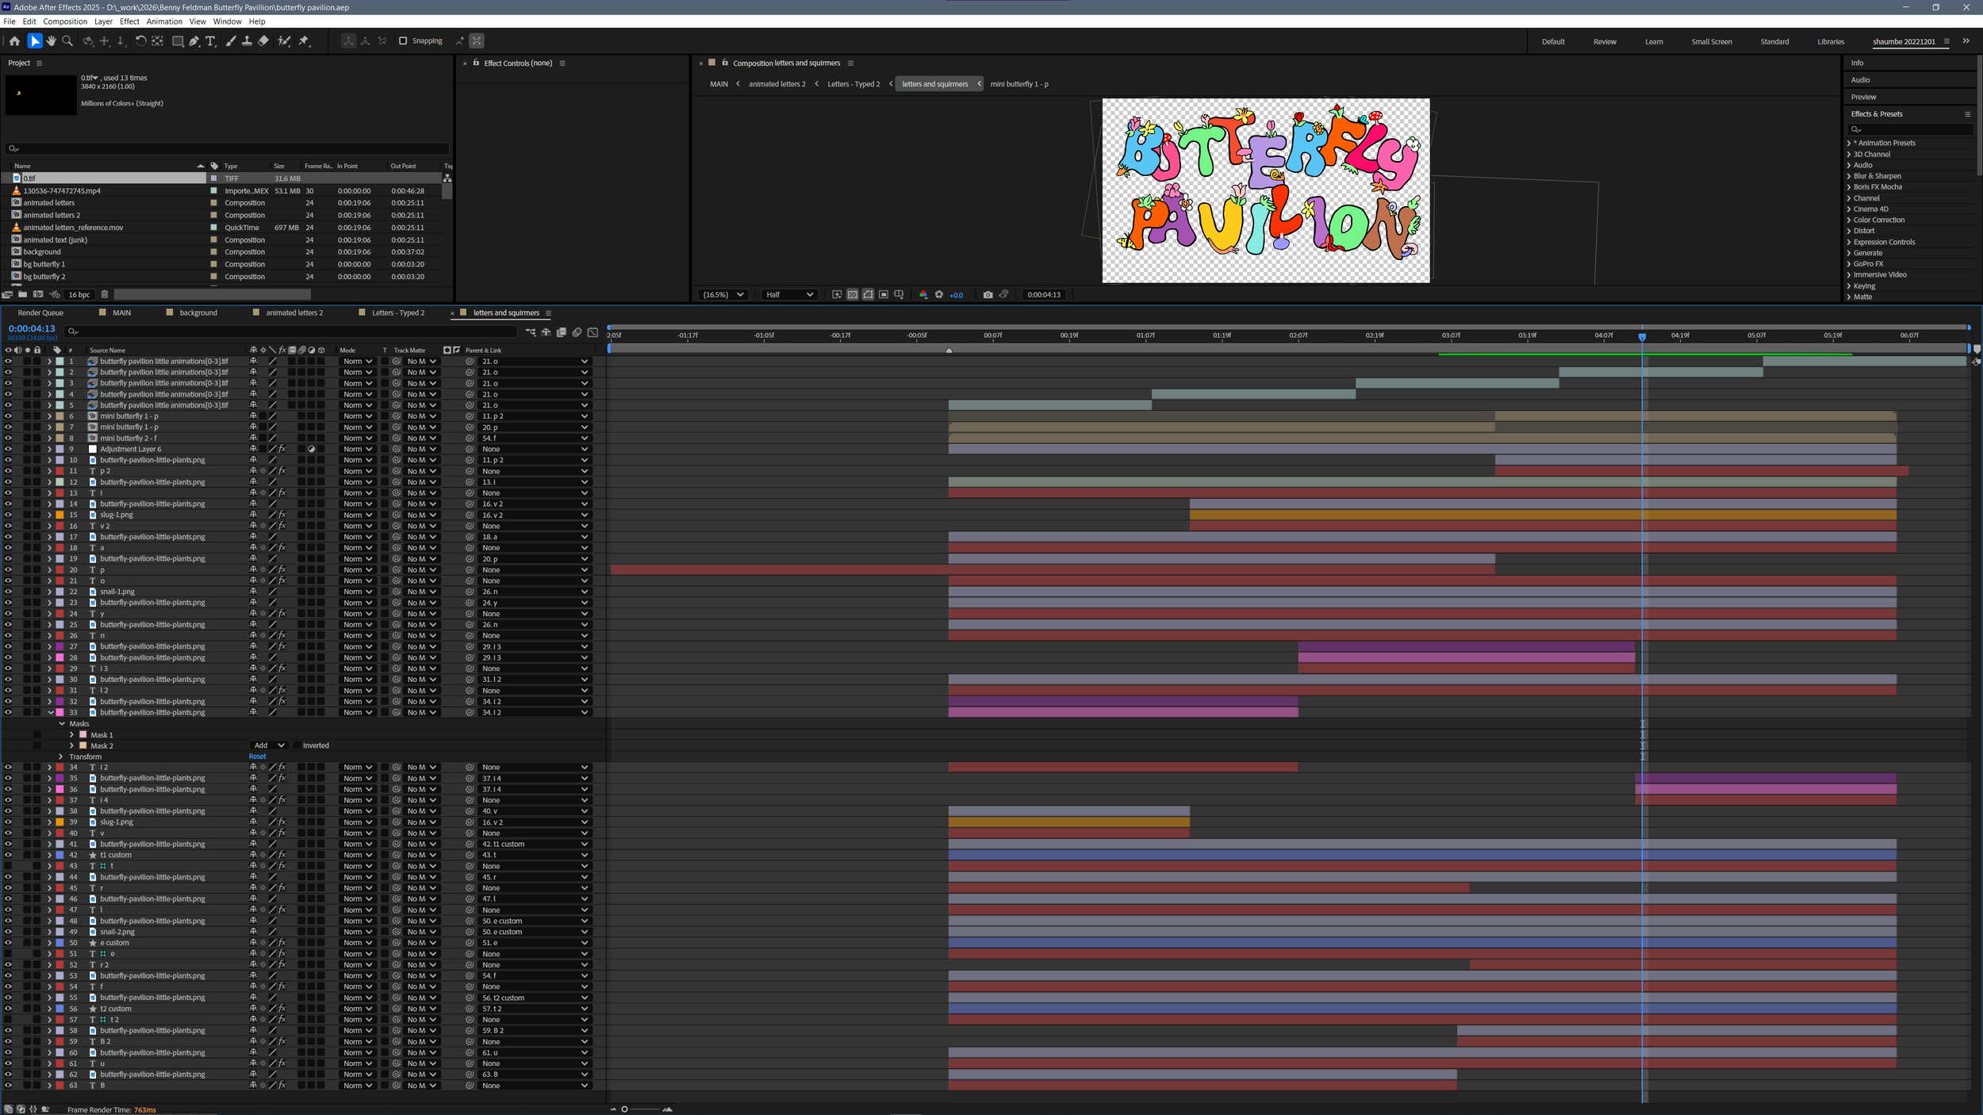Viewport: 1983px width, 1115px height.
Task: Hide layer 1 butterfly pavilion little animations
Action: [x=8, y=362]
